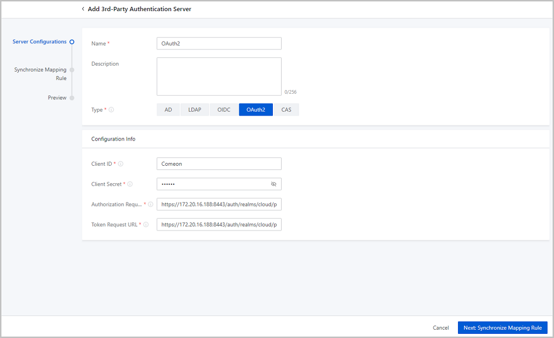This screenshot has width=554, height=338.
Task: Select OIDC authentication type
Action: [224, 110]
